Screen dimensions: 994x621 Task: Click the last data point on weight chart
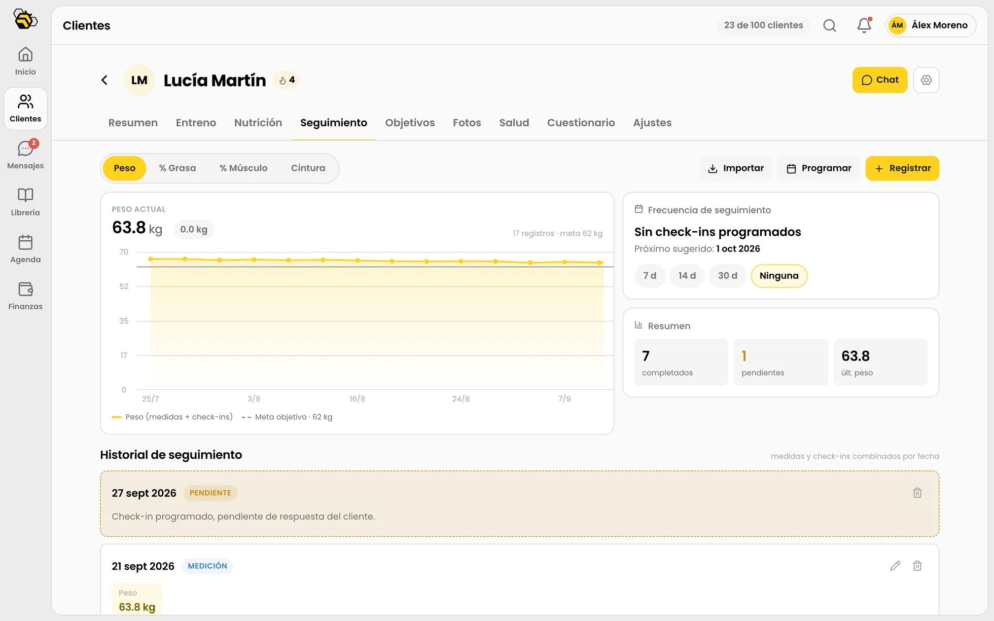click(x=599, y=263)
